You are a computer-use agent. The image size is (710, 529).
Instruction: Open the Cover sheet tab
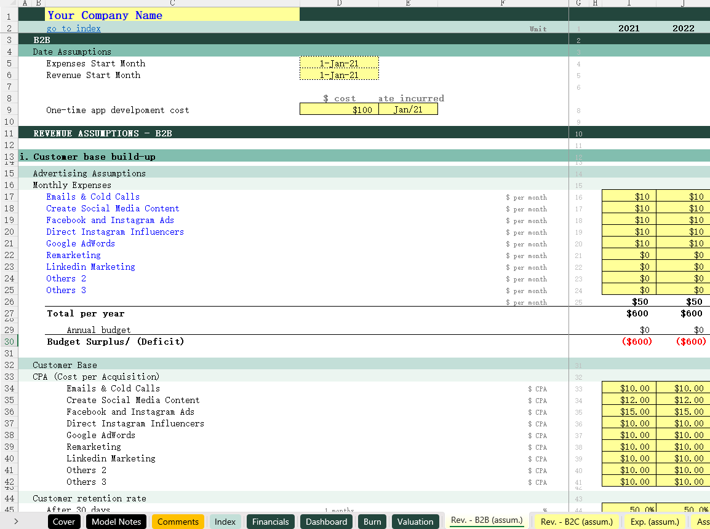pos(64,522)
